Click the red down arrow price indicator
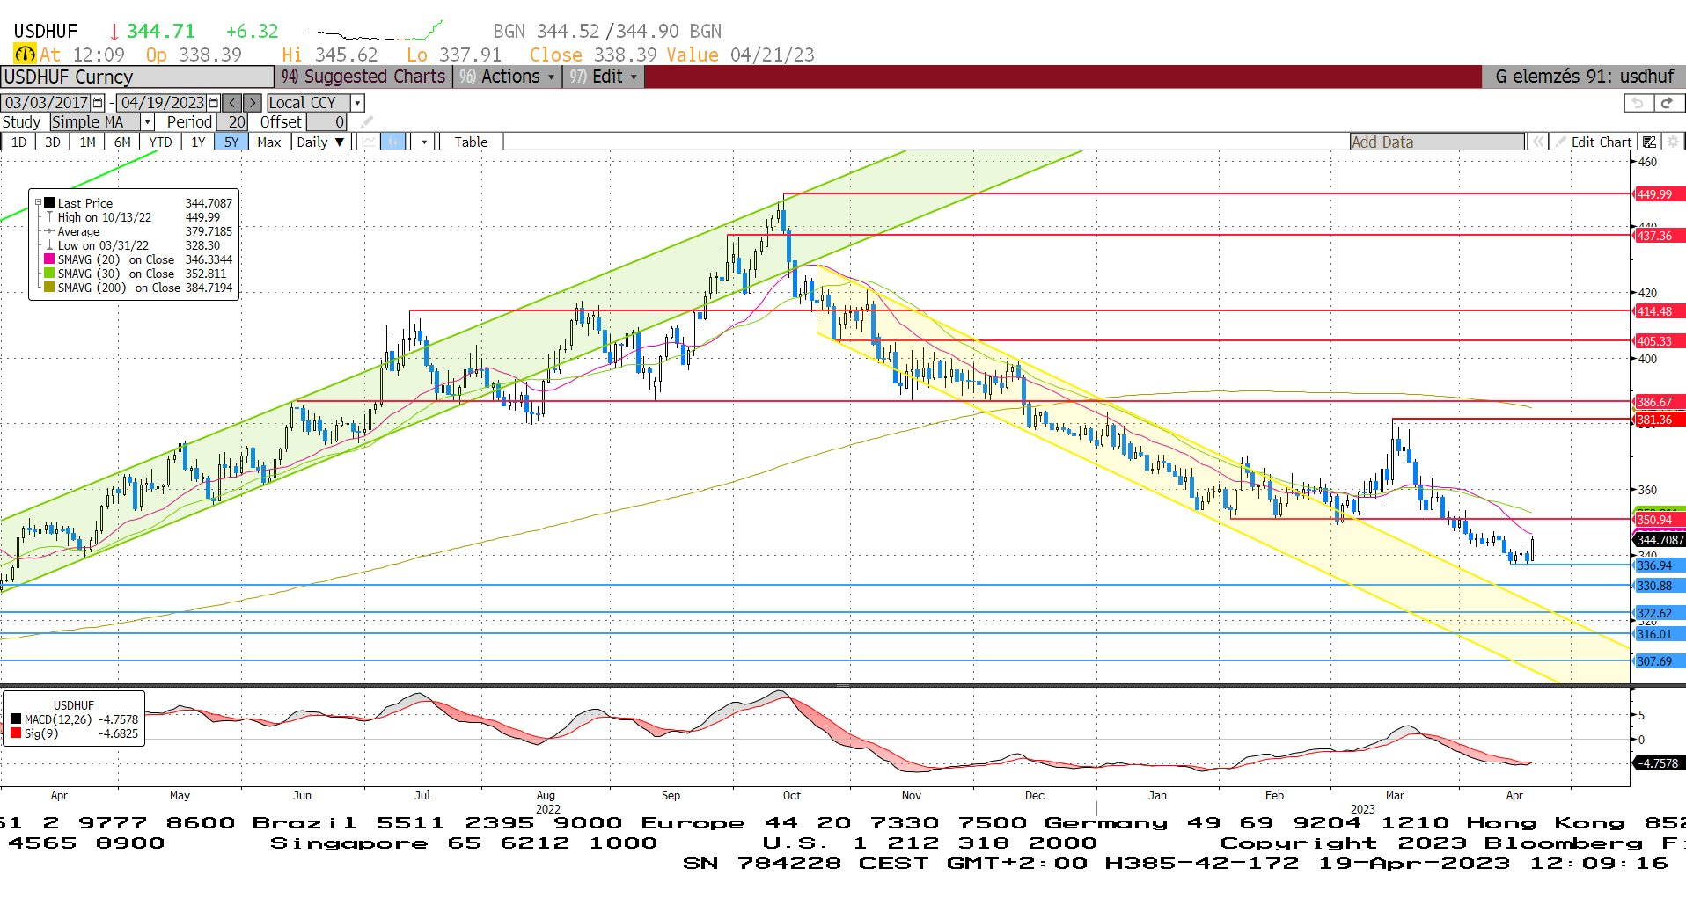Image resolution: width=1686 pixels, height=912 pixels. tap(114, 32)
